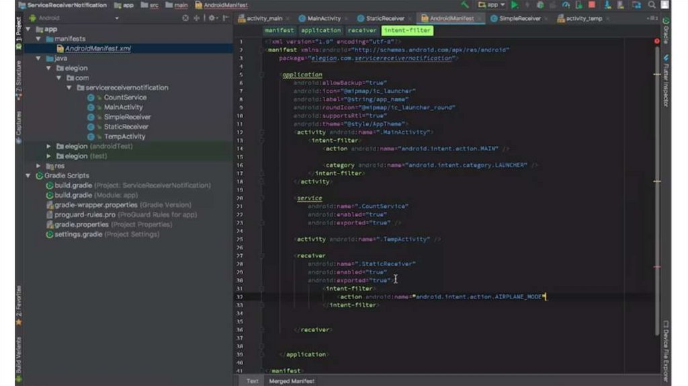Screen dimensions: 688x386
Task: Click the Make Project hammer icon
Action: click(x=464, y=5)
